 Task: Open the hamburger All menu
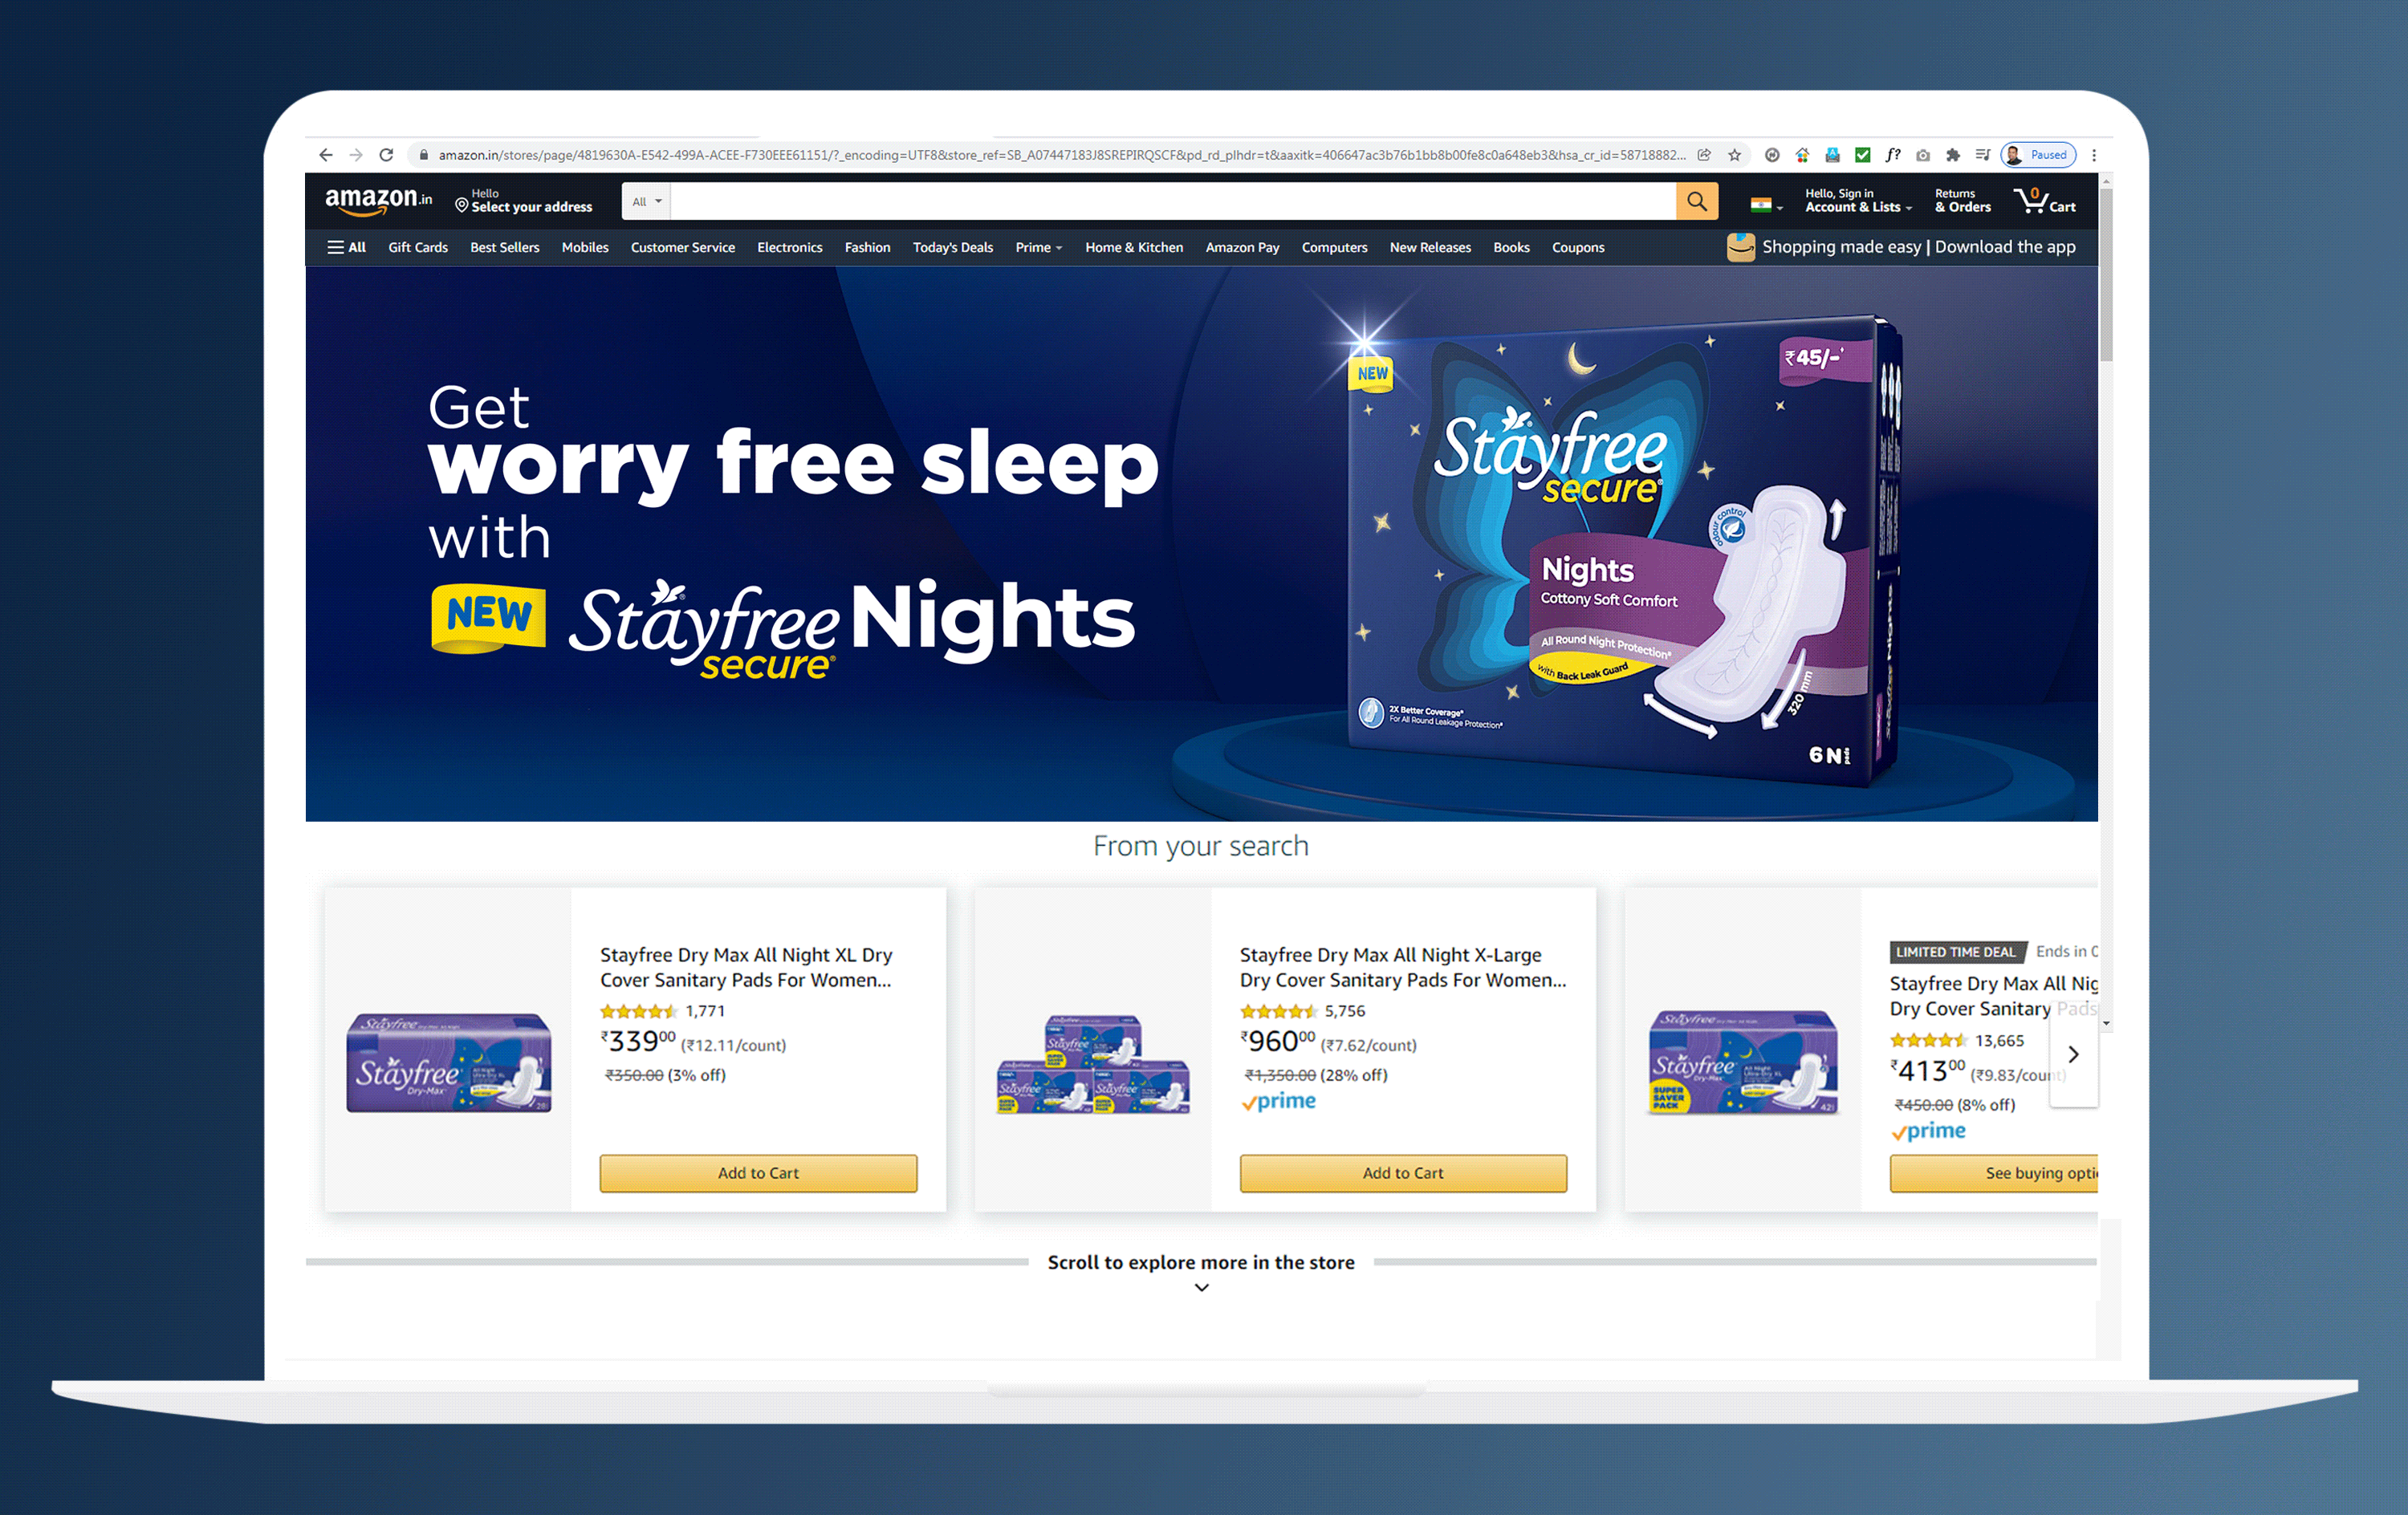(x=346, y=247)
